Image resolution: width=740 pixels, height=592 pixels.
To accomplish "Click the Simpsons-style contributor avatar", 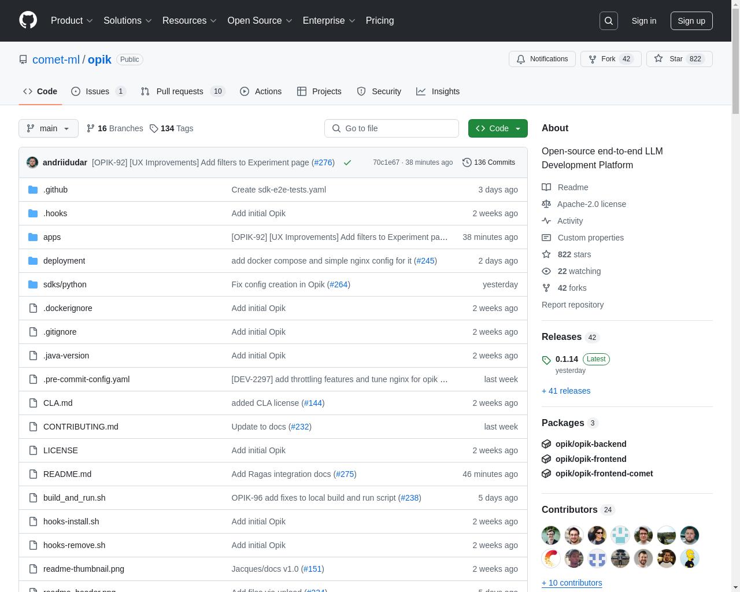I will click(x=690, y=558).
